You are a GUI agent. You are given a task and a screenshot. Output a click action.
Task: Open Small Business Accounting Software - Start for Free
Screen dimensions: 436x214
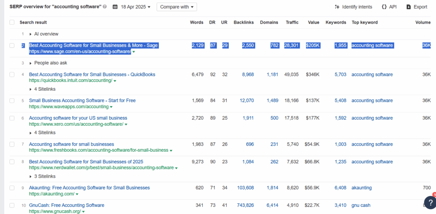point(82,101)
